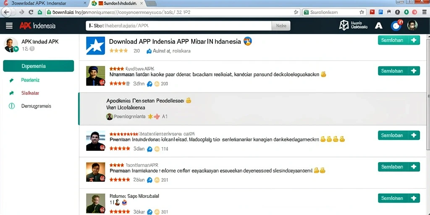Open the hamburger menu beside APK Indonesia logo

pos(9,26)
